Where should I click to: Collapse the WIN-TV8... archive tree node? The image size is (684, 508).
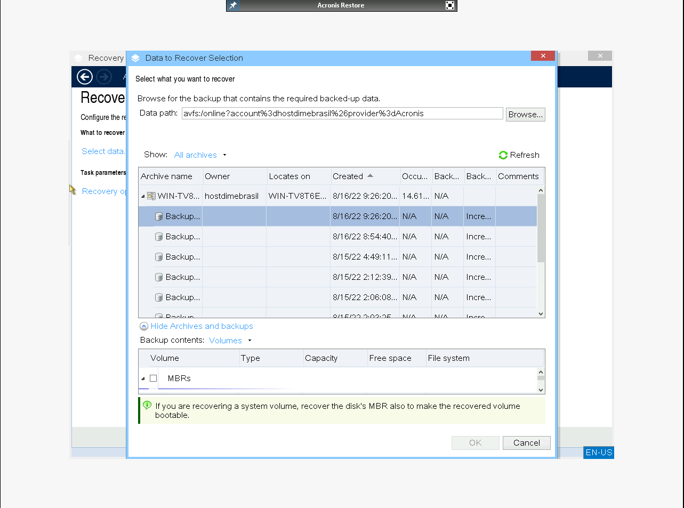pos(143,197)
